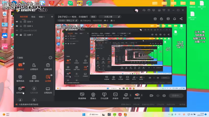Toggle the lock on the 文本 1 source
Image resolution: width=209 pixels, height=117 pixels.
21,22
